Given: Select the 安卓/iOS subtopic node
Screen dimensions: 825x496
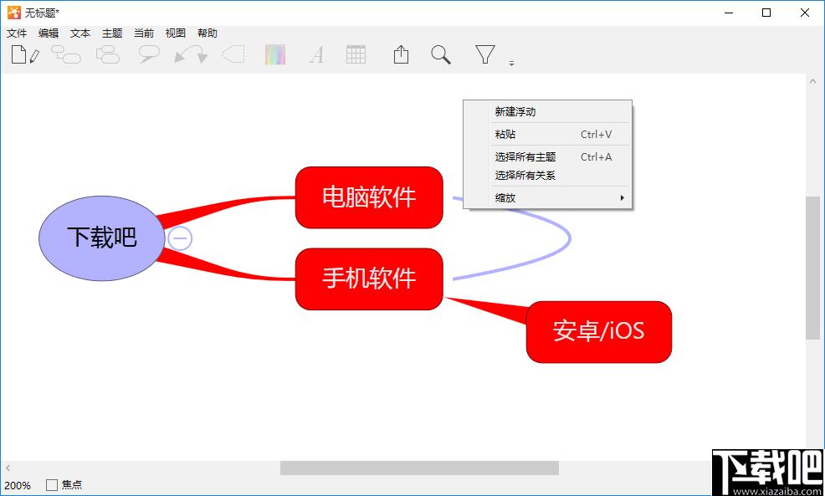Looking at the screenshot, I should (599, 332).
